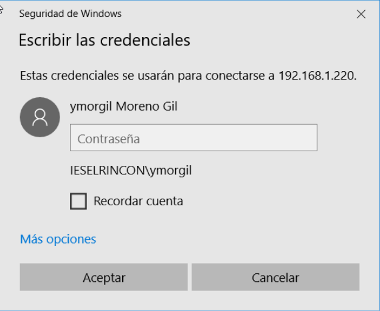Close the Seguridad de Windows dialog
The width and height of the screenshot is (380, 311).
pyautogui.click(x=361, y=14)
